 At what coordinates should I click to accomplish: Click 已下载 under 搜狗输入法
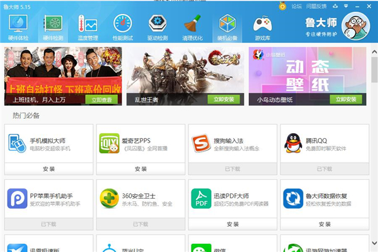(x=232, y=169)
